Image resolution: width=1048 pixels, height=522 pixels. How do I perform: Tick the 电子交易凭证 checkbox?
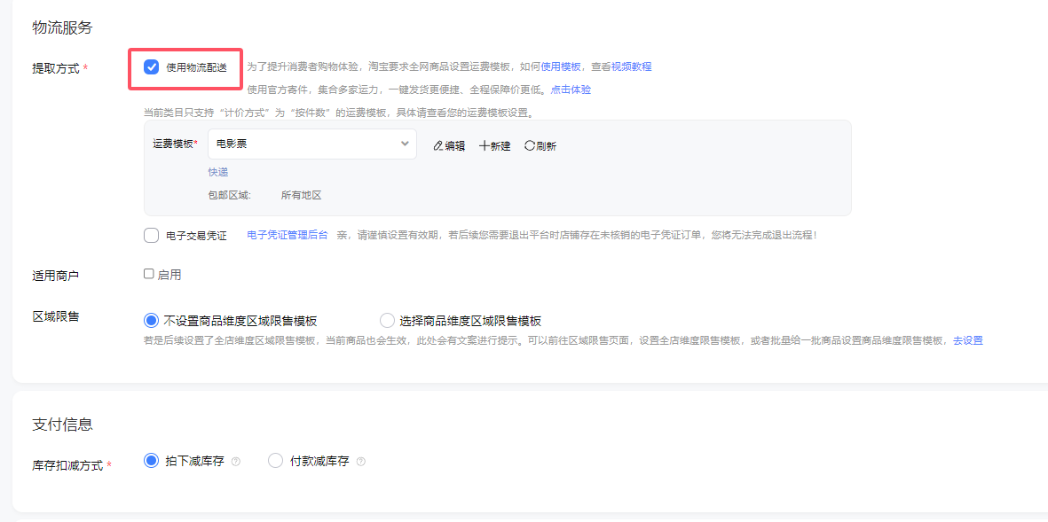click(151, 236)
